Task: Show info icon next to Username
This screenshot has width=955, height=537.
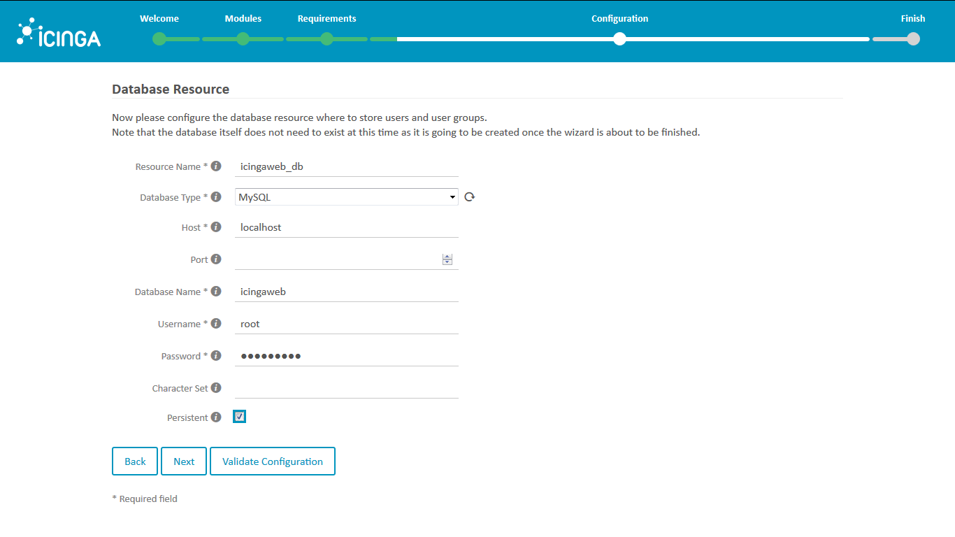Action: pos(216,324)
